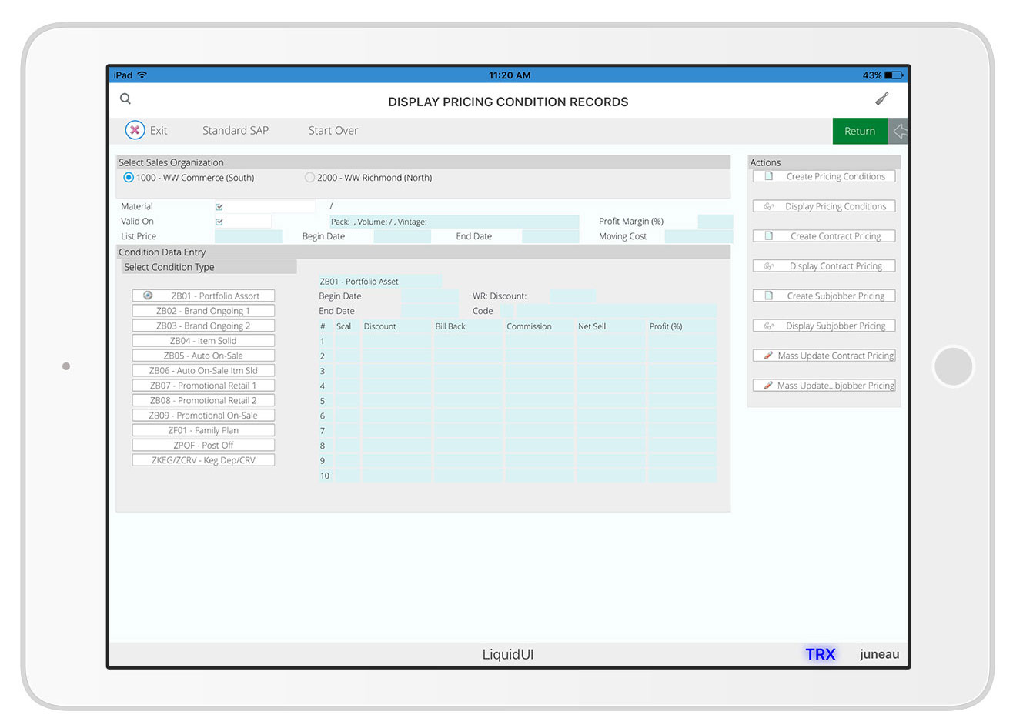Click pencil icon on Mass Update Contract Pricing
The height and width of the screenshot is (728, 1023).
pyautogui.click(x=767, y=356)
